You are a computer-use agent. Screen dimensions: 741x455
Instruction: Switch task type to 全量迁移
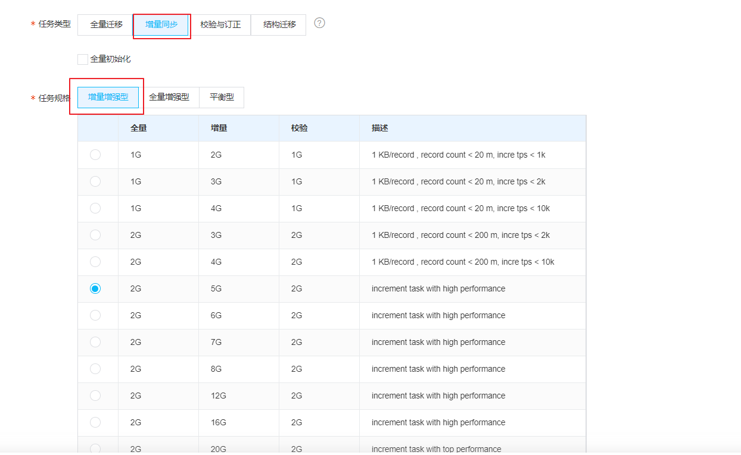tap(106, 25)
